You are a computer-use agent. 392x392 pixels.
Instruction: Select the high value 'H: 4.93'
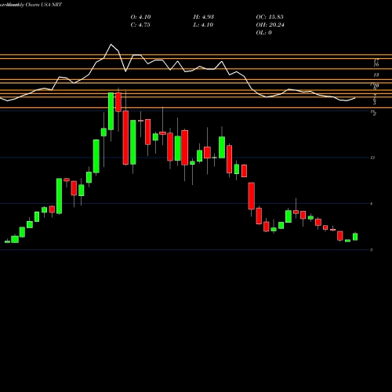tap(204, 17)
